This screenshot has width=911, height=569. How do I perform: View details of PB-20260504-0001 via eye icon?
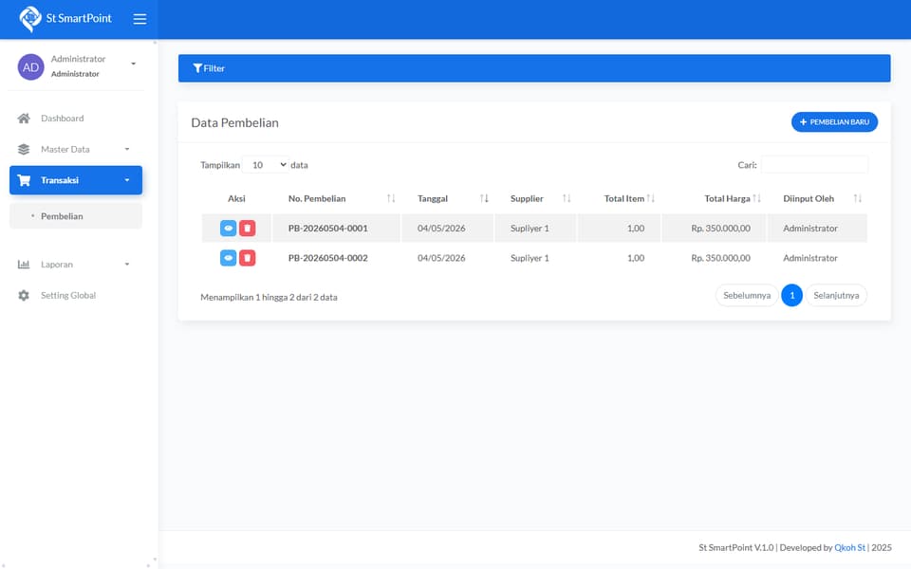pyautogui.click(x=229, y=229)
